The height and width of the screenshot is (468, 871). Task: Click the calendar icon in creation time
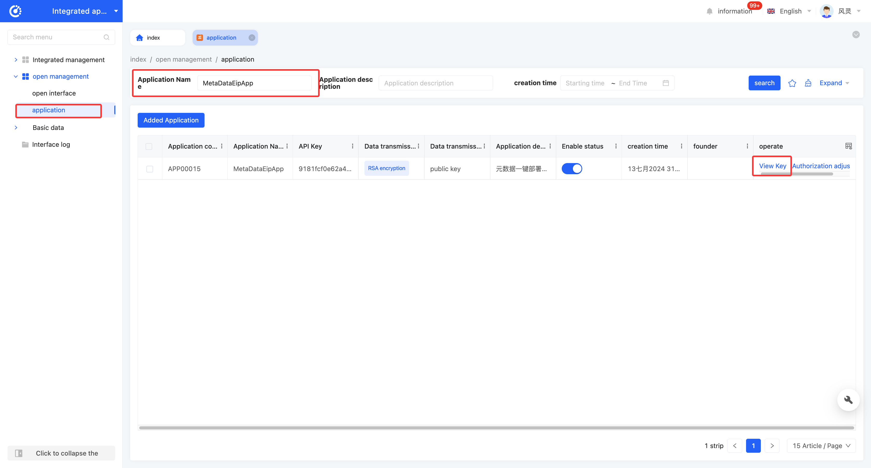coord(665,83)
